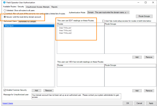Switch to the Authorized AD Groups tab
157x106 pixels.
click(27, 22)
